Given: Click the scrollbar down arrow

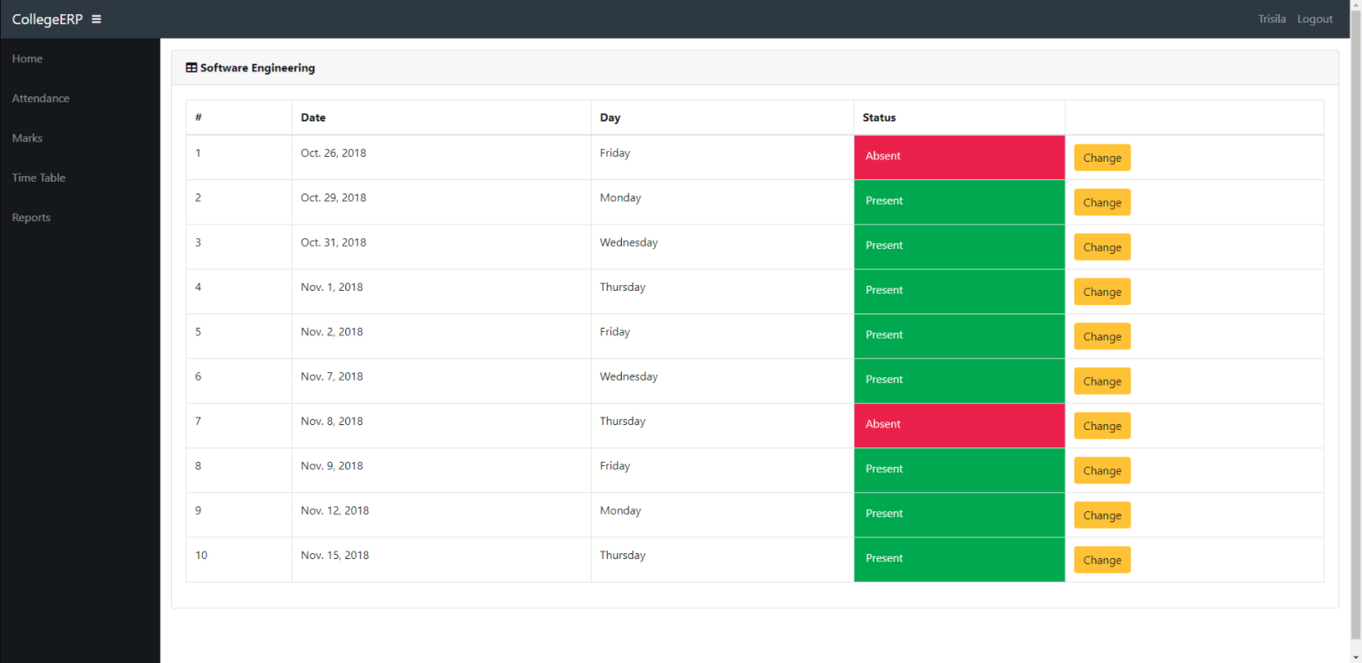Looking at the screenshot, I should pyautogui.click(x=1355, y=657).
